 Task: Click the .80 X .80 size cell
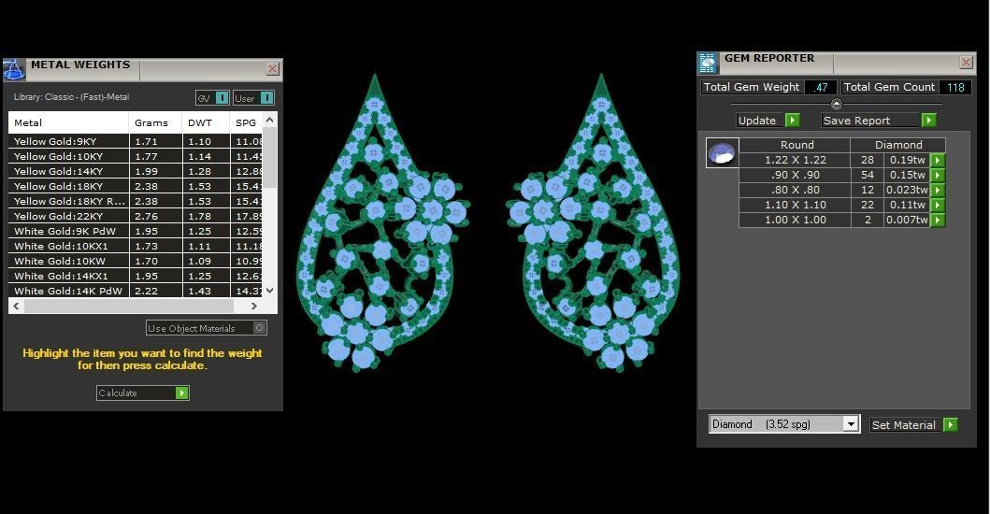click(795, 190)
